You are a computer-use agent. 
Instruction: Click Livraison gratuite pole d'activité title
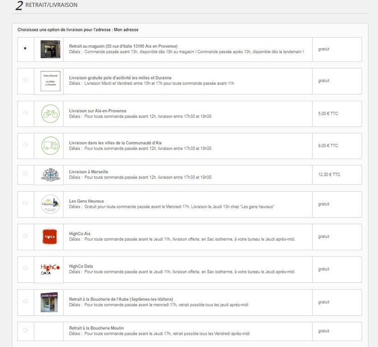[x=120, y=78]
